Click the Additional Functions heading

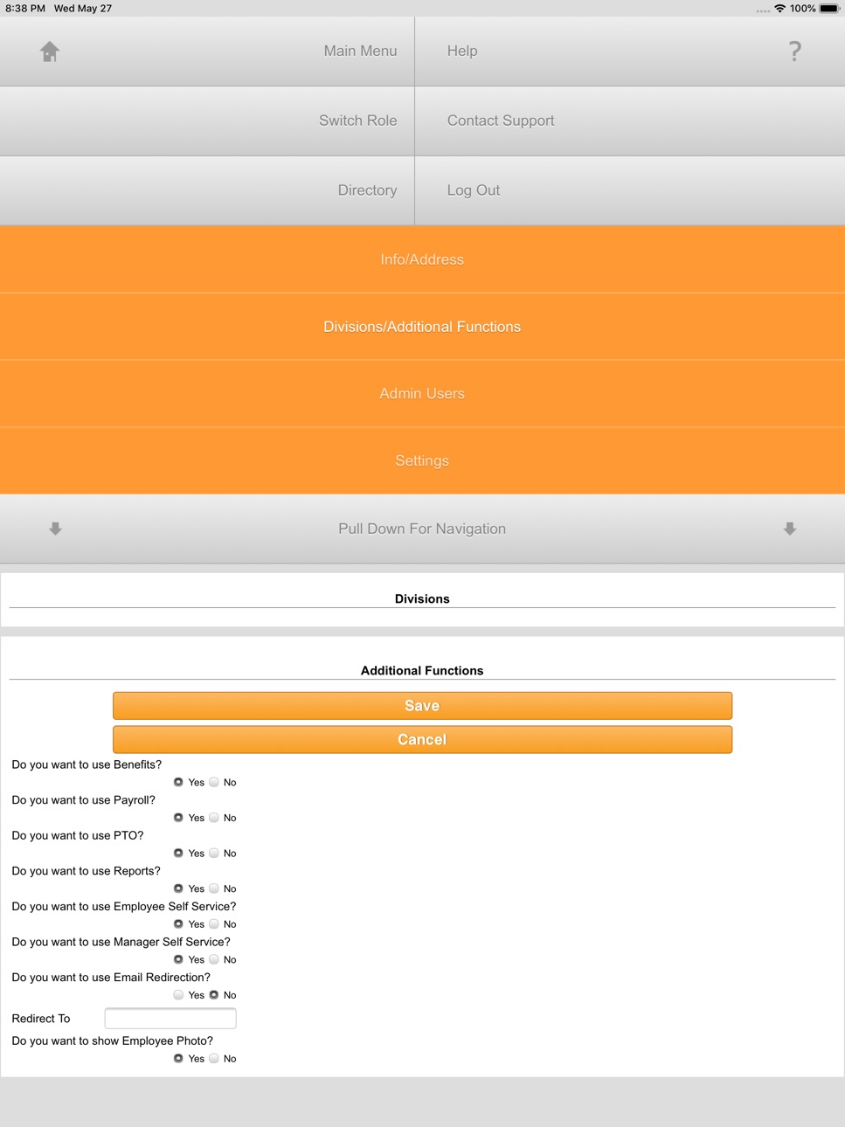[422, 671]
